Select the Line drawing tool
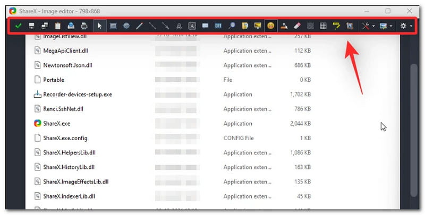 (152, 26)
